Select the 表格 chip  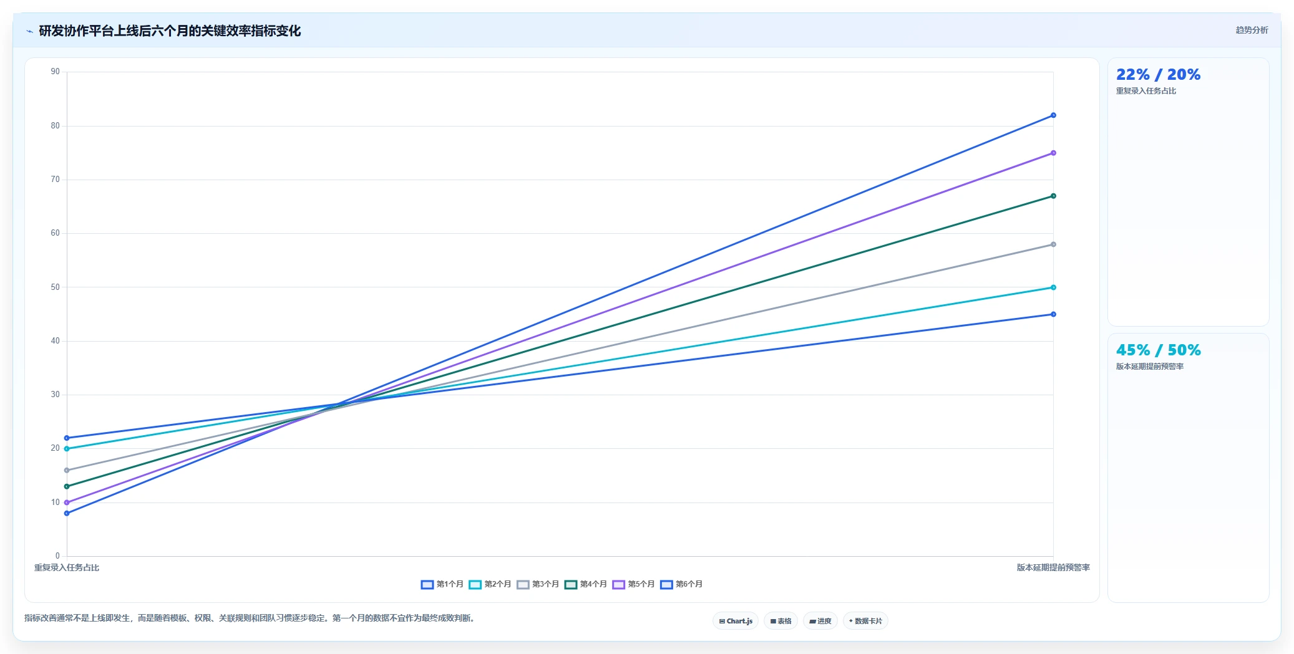click(781, 621)
